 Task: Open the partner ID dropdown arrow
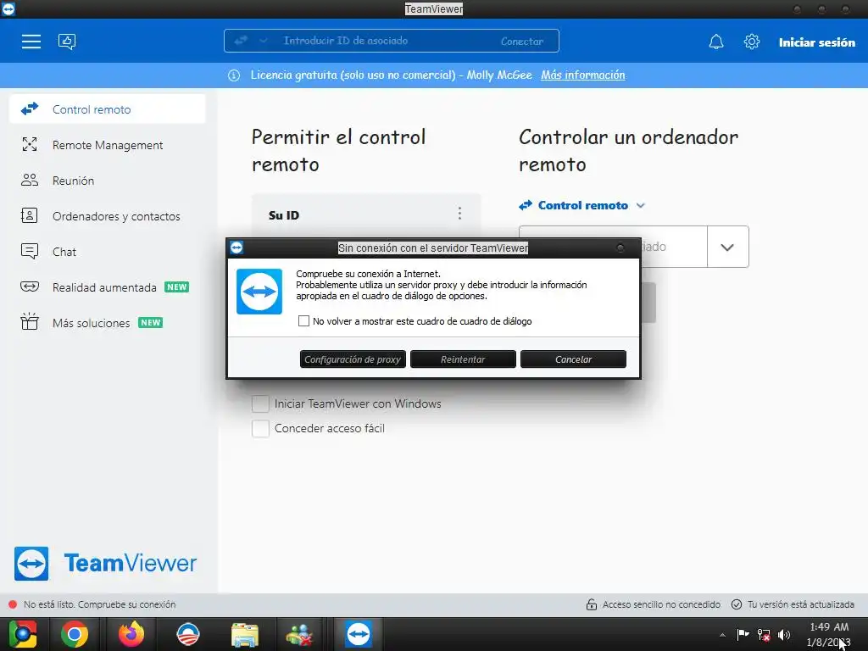click(x=727, y=247)
